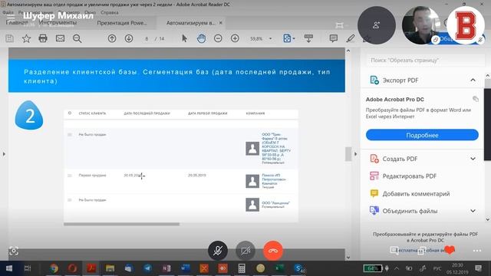Open Word from the taskbar

[x=185, y=268]
